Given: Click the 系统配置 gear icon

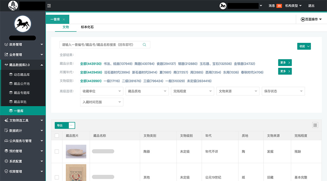Looking at the screenshot, I should coord(6,161).
